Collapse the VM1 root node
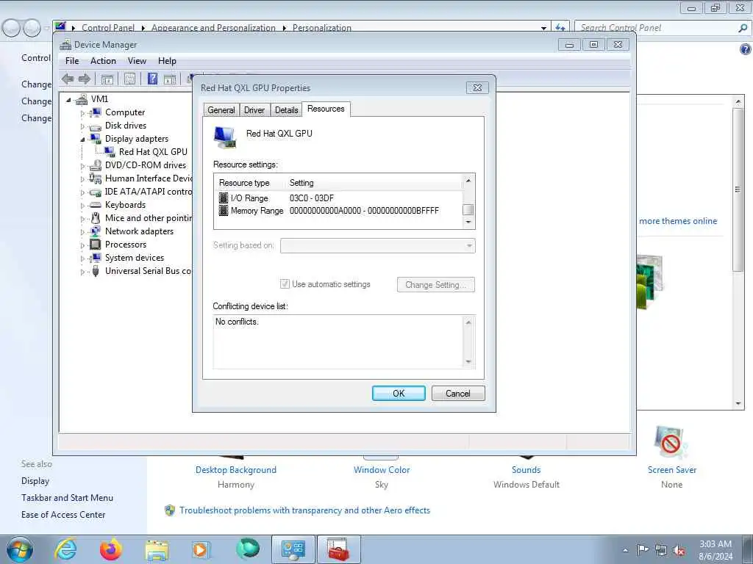 click(68, 100)
